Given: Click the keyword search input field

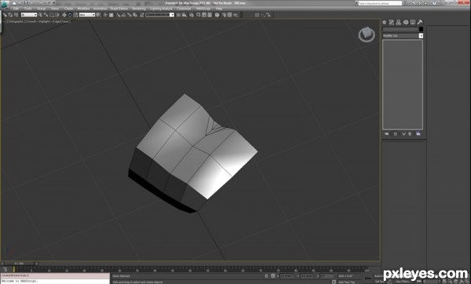Looking at the screenshot, I should point(380,3).
